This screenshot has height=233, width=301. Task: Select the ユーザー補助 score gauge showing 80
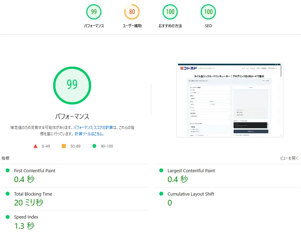click(x=132, y=12)
